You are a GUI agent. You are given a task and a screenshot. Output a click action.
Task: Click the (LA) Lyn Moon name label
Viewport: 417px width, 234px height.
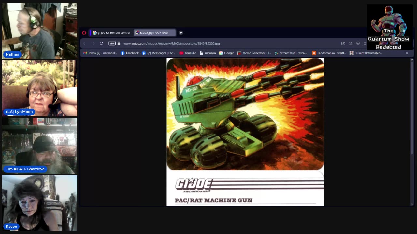[x=19, y=112]
